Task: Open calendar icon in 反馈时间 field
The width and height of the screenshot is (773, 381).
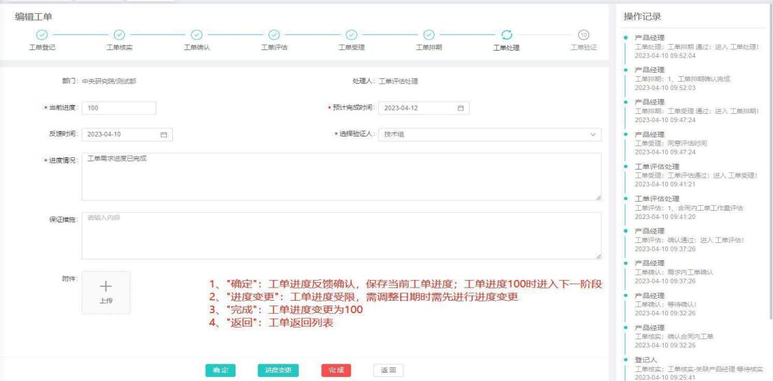Action: (163, 135)
